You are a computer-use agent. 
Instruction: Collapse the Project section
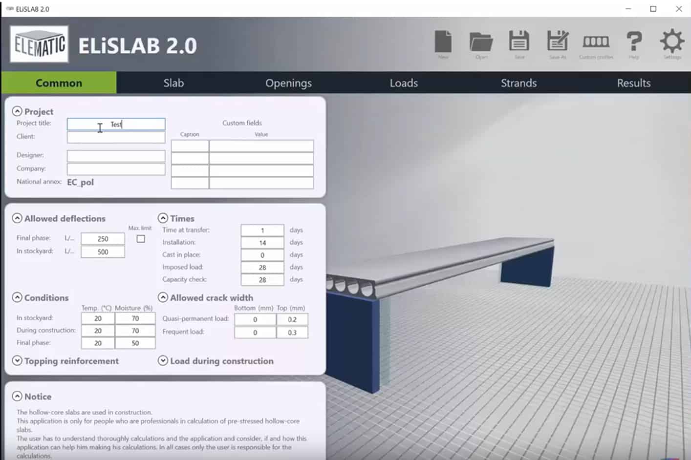[17, 111]
